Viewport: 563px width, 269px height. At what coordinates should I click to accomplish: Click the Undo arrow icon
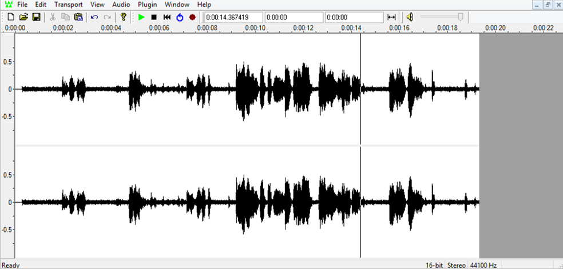pyautogui.click(x=94, y=17)
